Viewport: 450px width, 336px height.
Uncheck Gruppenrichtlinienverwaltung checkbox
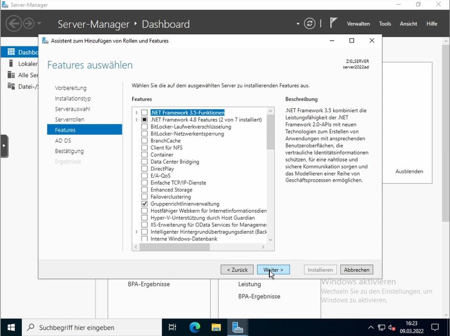144,204
